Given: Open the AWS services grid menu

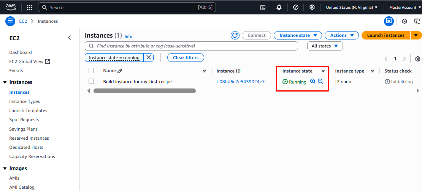Looking at the screenshot, I should [30, 7].
